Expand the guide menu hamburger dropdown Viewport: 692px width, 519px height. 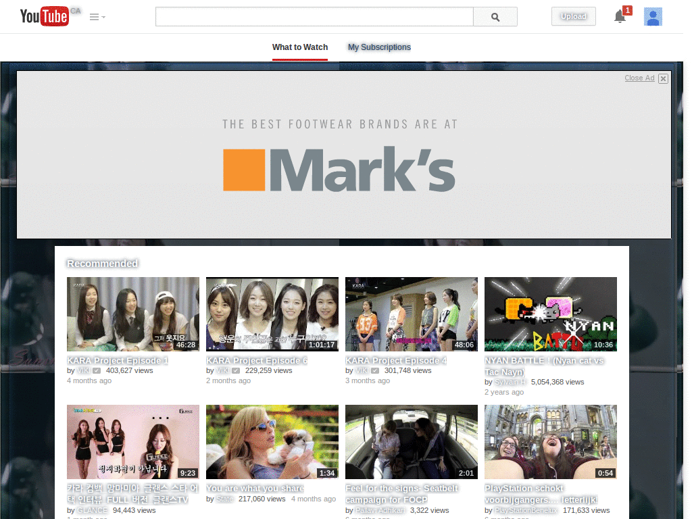point(97,17)
